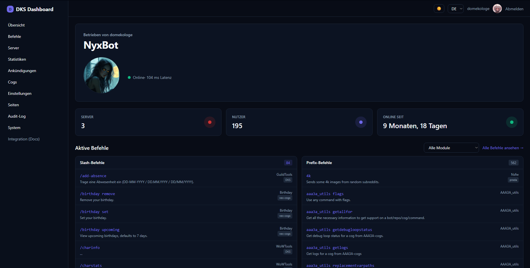This screenshot has width=530, height=268.
Task: Click the Abmelden logout link
Action: pyautogui.click(x=514, y=9)
